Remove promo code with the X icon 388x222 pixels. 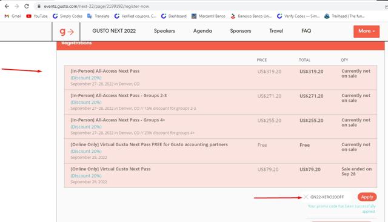(x=306, y=197)
